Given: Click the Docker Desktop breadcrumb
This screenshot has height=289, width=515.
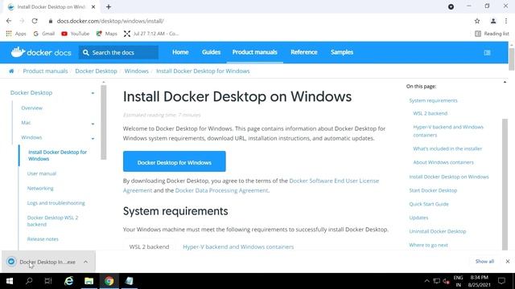Looking at the screenshot, I should click(x=96, y=71).
